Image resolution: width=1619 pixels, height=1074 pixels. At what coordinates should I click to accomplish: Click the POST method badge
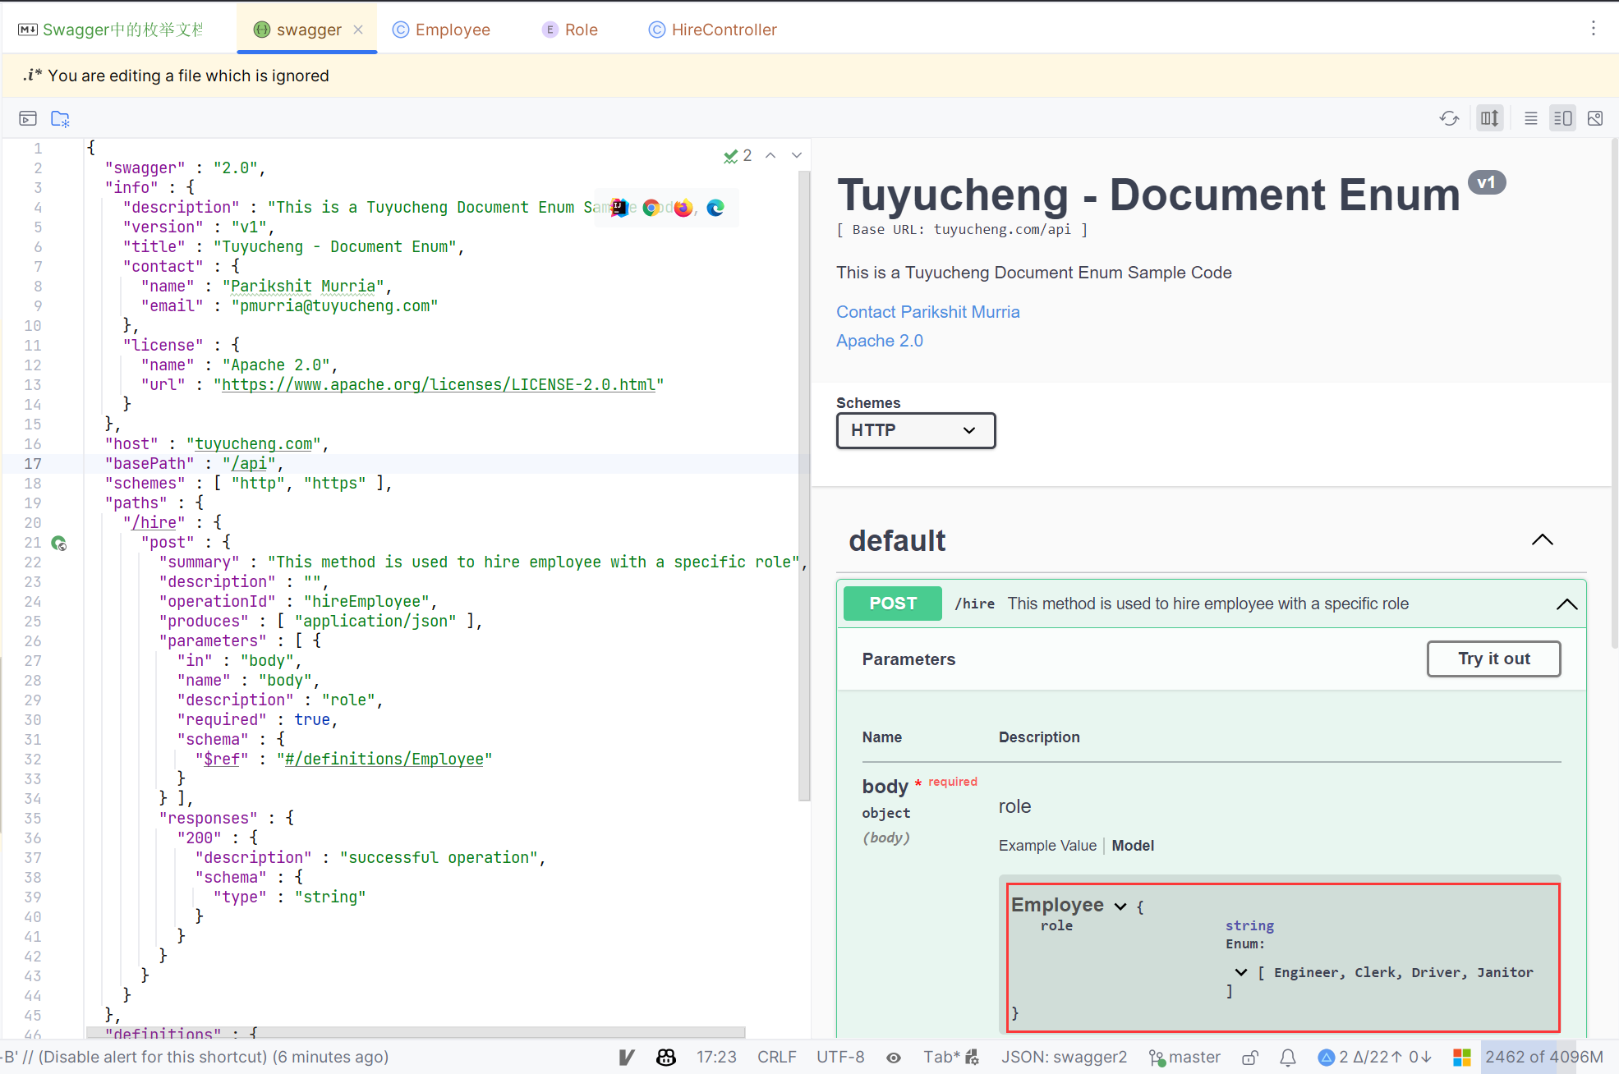[893, 604]
